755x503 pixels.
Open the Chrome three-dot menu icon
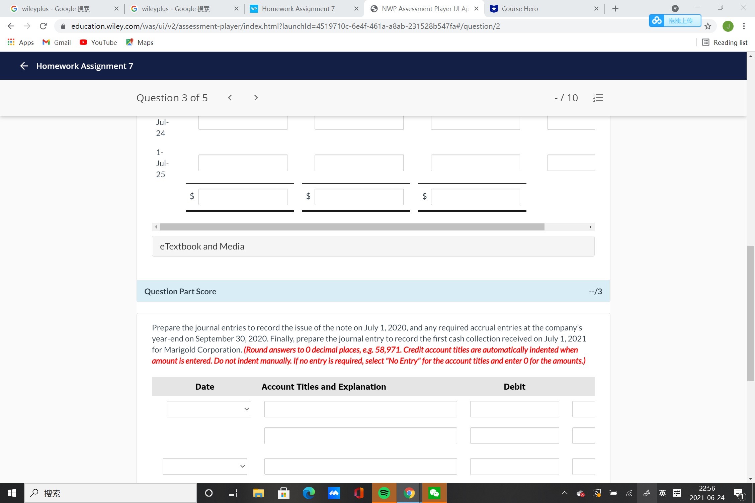click(x=744, y=26)
